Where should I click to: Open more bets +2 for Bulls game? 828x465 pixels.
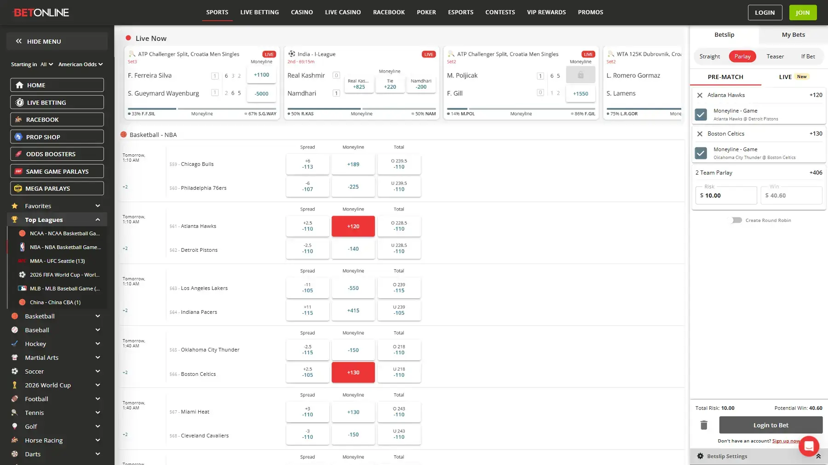click(125, 187)
